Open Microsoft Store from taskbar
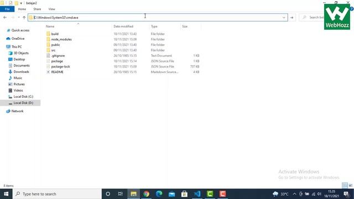The width and height of the screenshot is (354, 199). click(x=184, y=194)
